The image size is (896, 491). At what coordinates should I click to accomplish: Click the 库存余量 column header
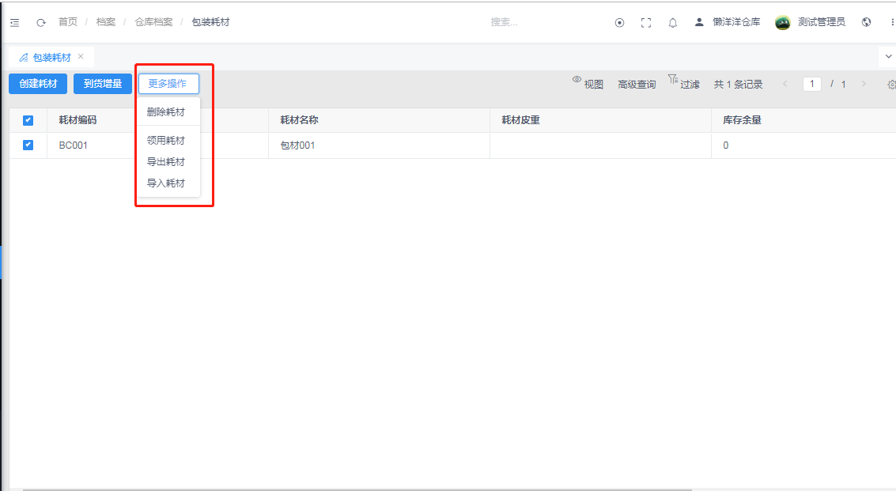click(742, 120)
